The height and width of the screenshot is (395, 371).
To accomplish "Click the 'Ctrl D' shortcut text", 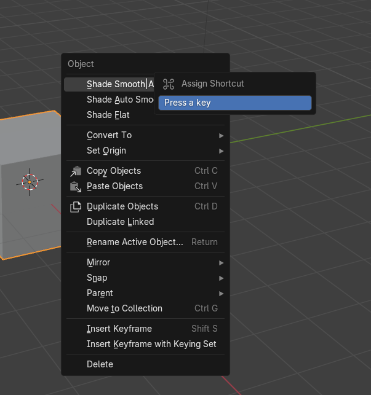I will [206, 206].
